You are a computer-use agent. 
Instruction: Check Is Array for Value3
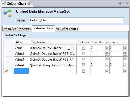pyautogui.click(x=83, y=59)
